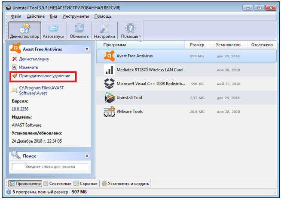This screenshot has width=281, height=200.
Task: Click the status bar text 907 МБ
Action: [x=79, y=192]
